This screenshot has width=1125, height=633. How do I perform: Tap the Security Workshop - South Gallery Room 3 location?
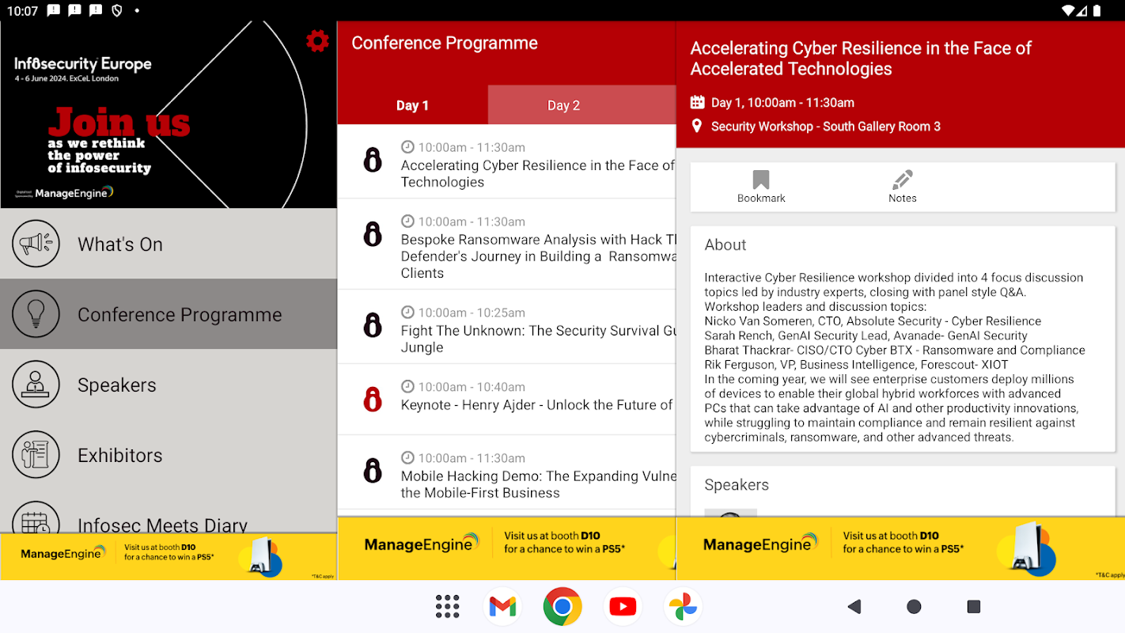tap(826, 127)
